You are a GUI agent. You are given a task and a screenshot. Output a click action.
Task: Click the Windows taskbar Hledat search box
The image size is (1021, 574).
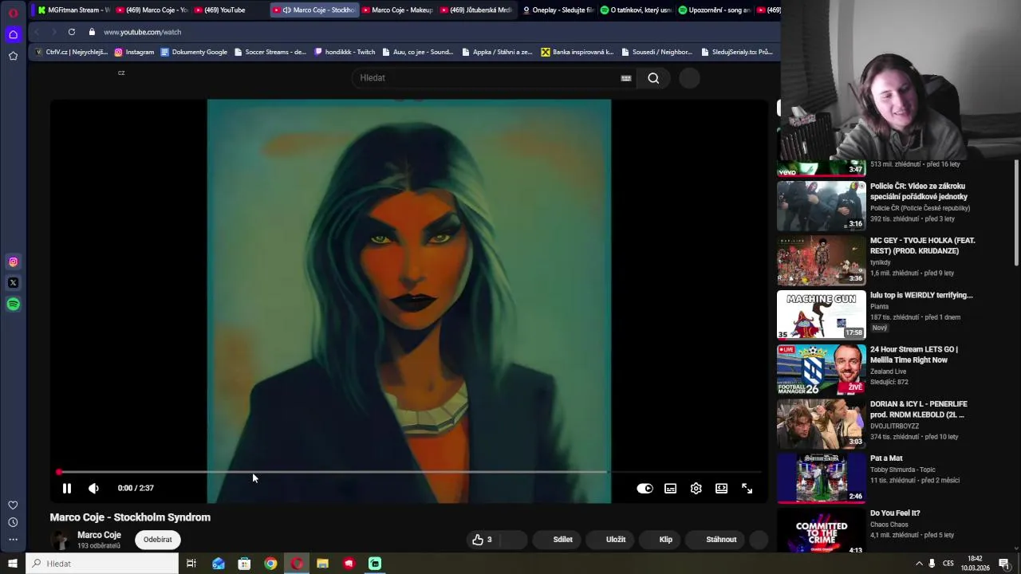pyautogui.click(x=102, y=564)
